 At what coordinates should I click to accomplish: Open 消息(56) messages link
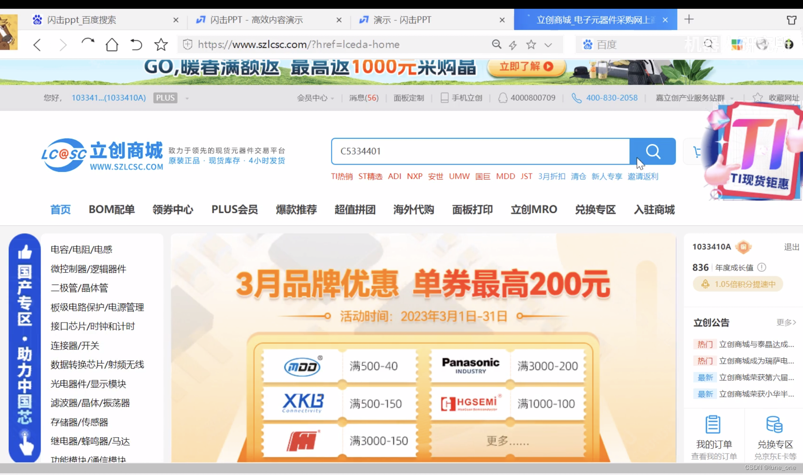[363, 98]
